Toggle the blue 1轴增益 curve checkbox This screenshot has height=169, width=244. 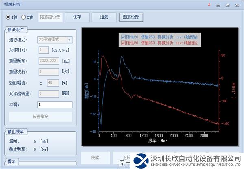tap(123, 37)
